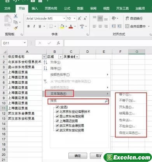The width and height of the screenshot is (152, 162).
Task: Switch to the 公式 tab
Action: click(67, 9)
